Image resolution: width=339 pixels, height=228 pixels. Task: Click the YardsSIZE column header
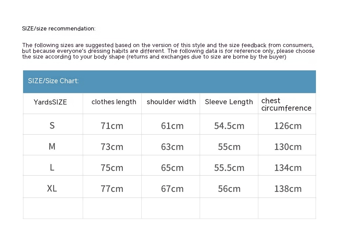[51, 102]
